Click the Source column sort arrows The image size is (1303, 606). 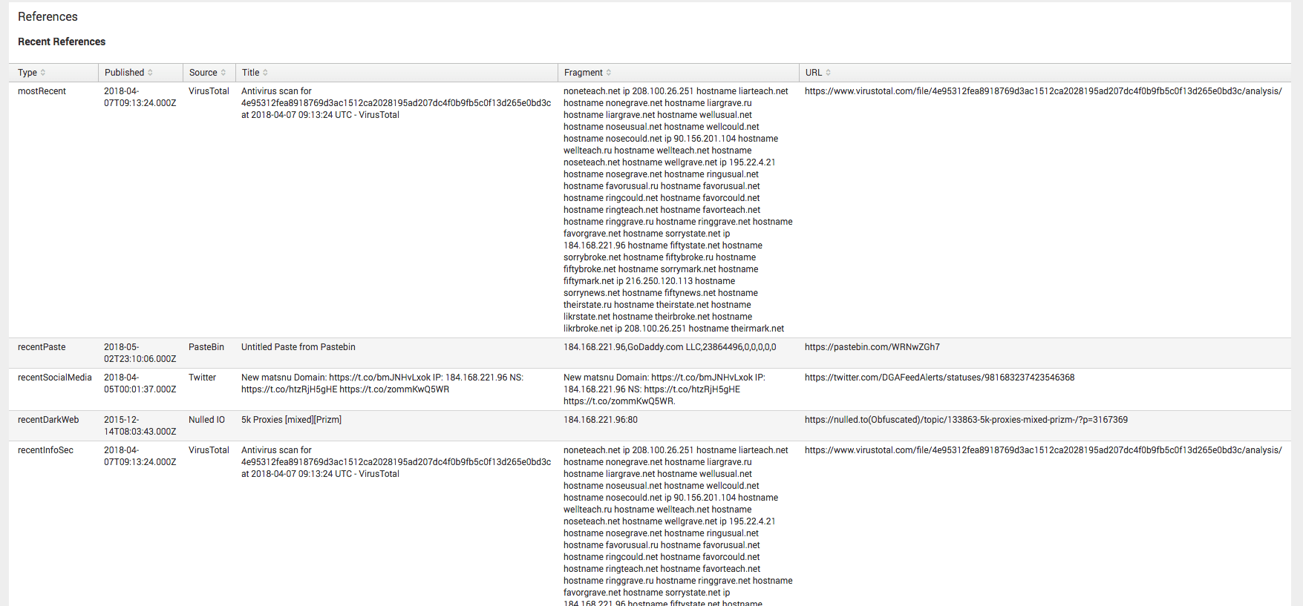[223, 73]
